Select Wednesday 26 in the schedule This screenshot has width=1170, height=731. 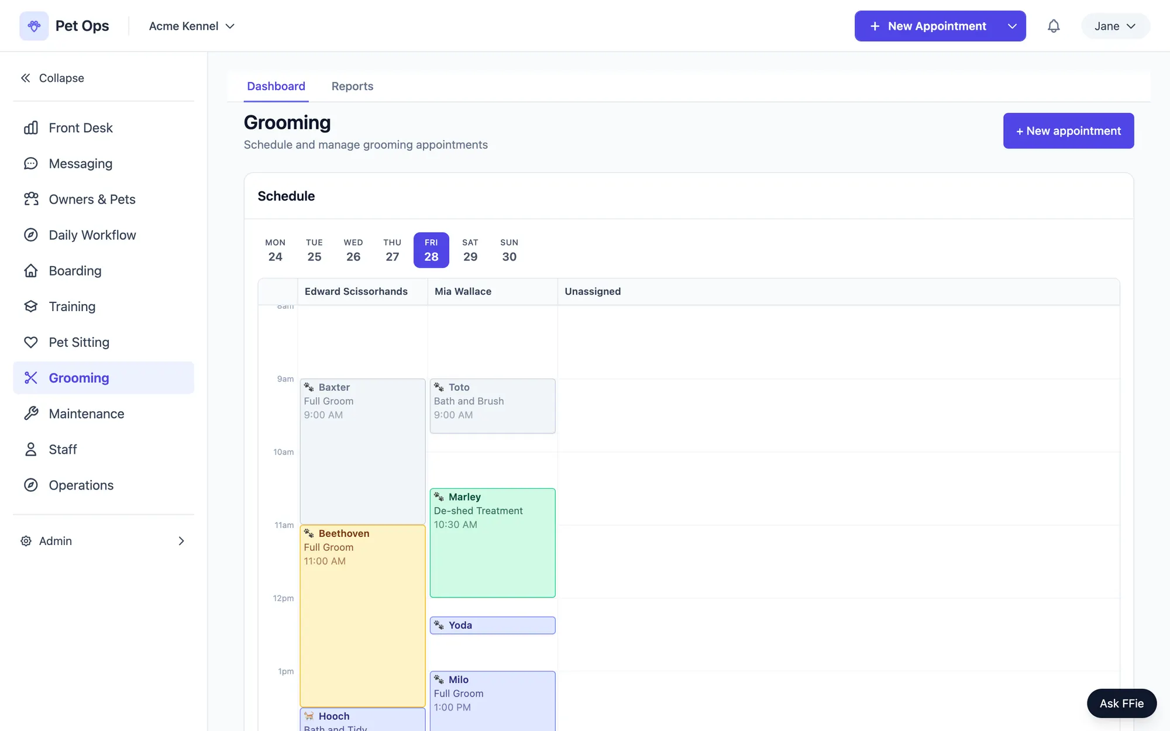point(353,250)
